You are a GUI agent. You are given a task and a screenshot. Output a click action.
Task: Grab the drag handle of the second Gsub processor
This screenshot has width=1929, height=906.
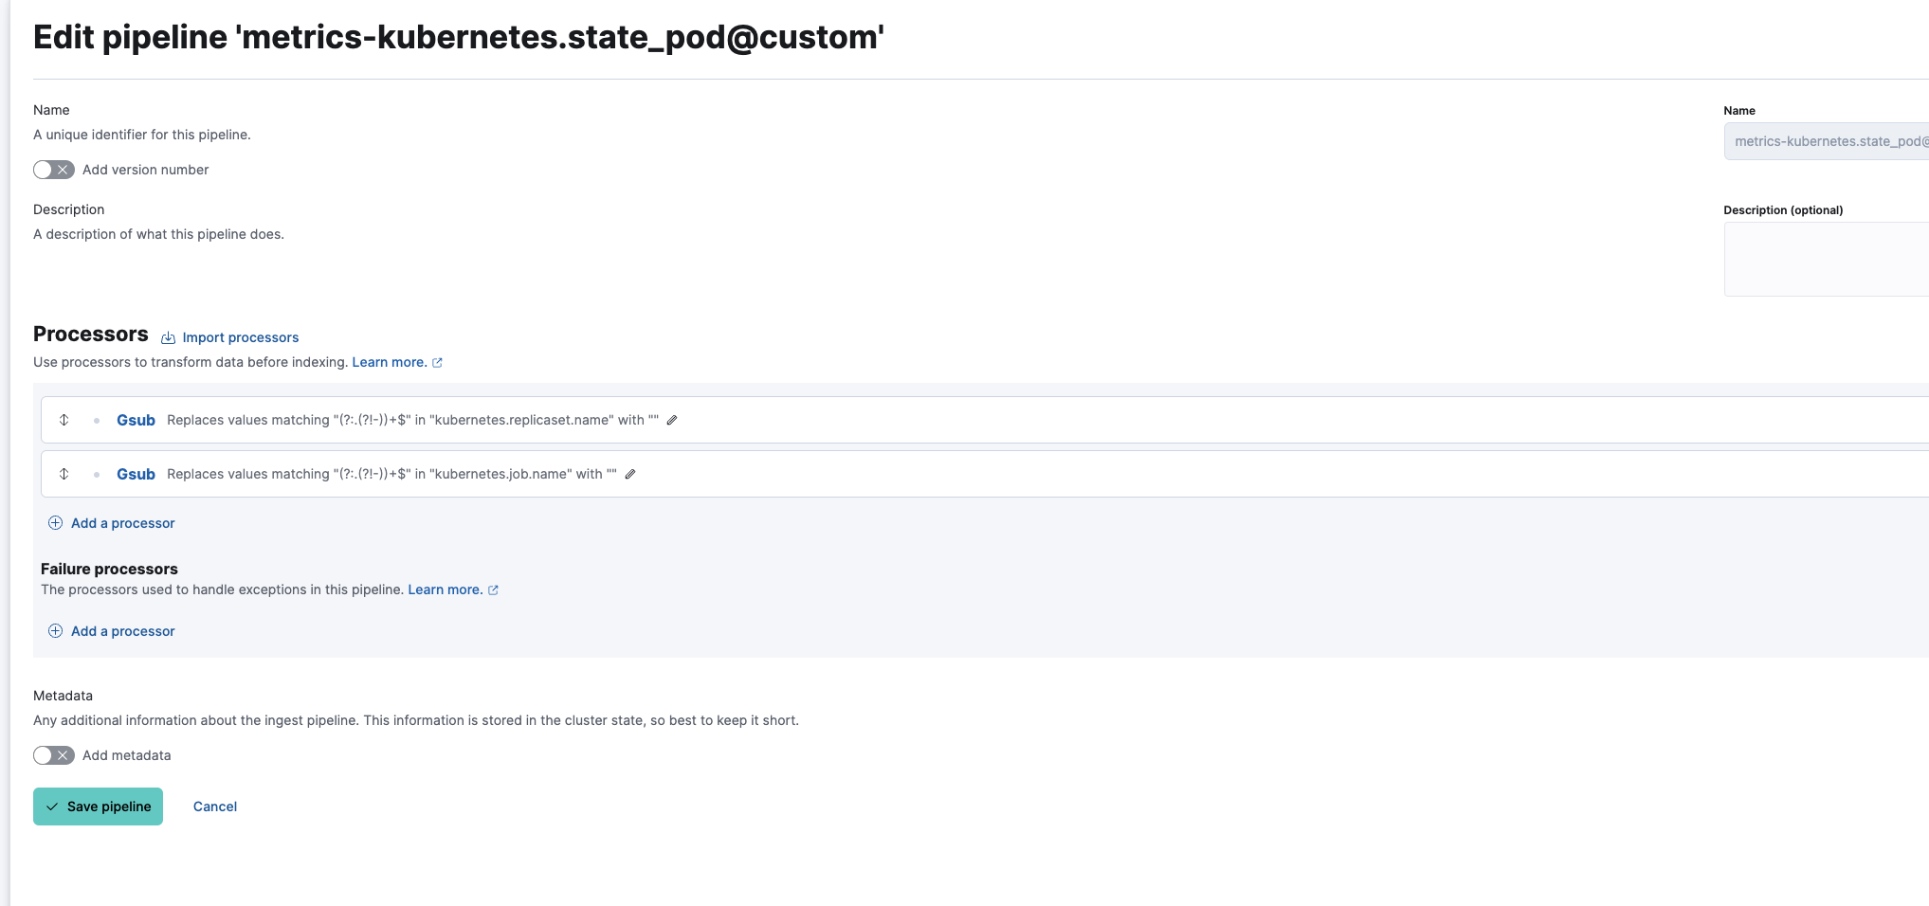pos(64,474)
